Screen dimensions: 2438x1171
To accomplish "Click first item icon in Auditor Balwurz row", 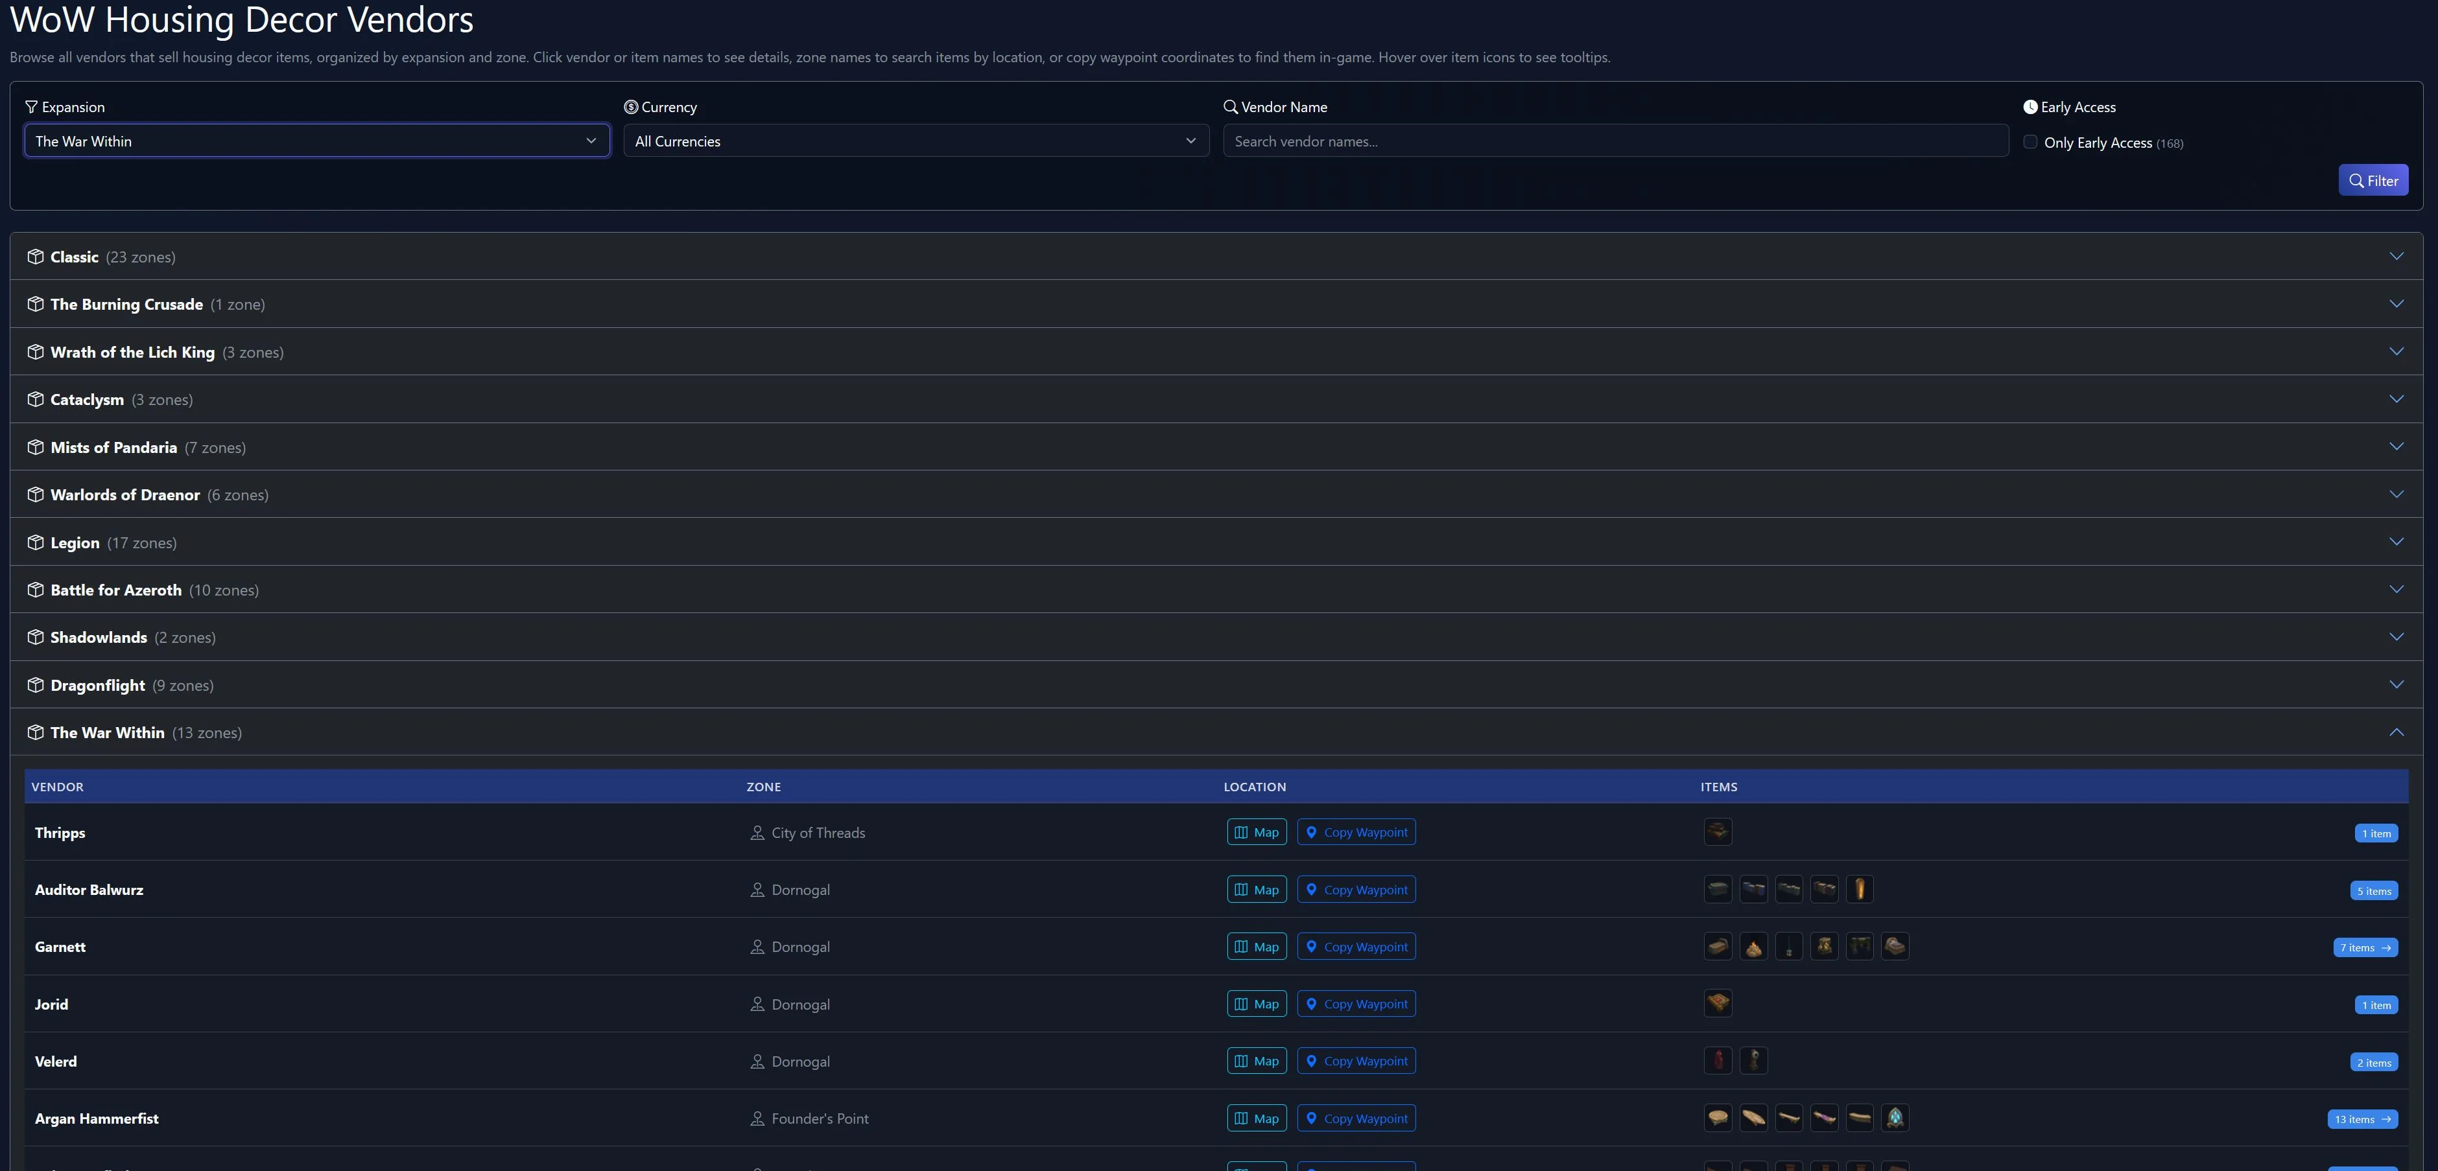I will [1717, 889].
